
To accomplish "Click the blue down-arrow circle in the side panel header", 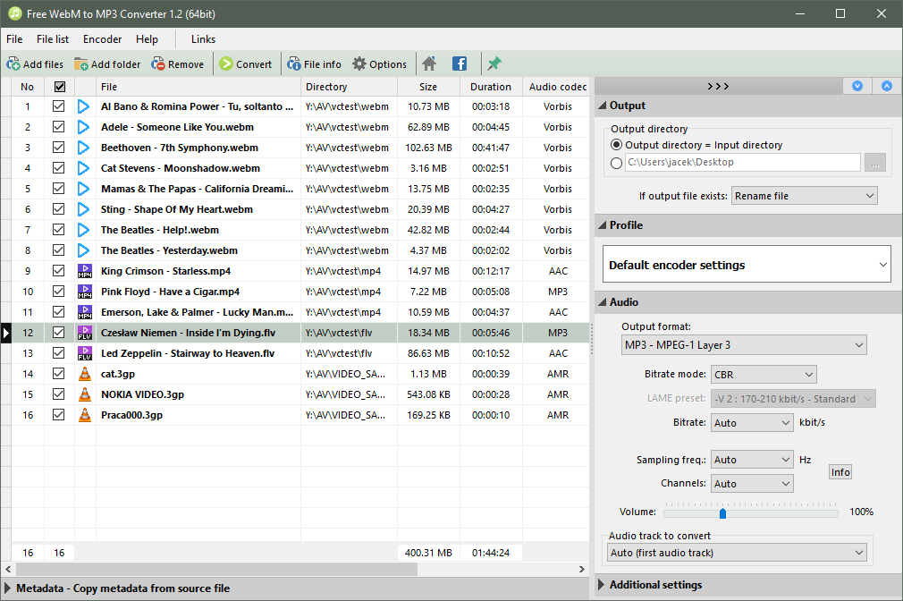I will (857, 86).
